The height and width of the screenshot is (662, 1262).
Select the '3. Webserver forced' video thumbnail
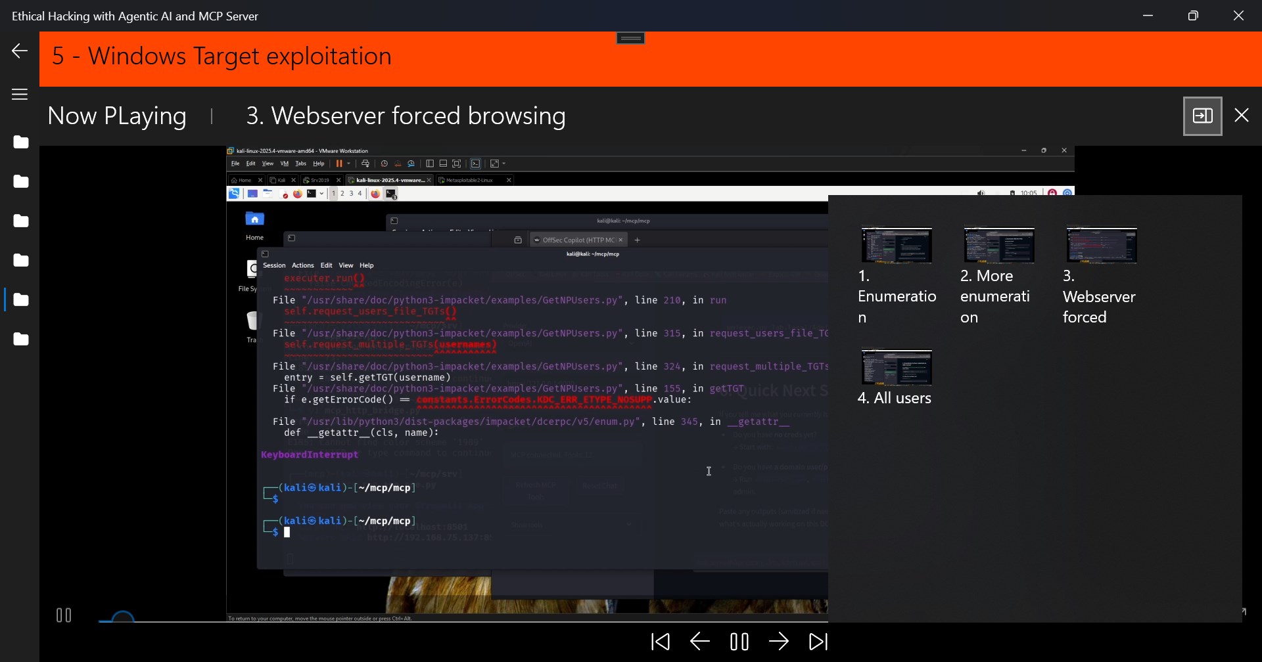tap(1102, 245)
